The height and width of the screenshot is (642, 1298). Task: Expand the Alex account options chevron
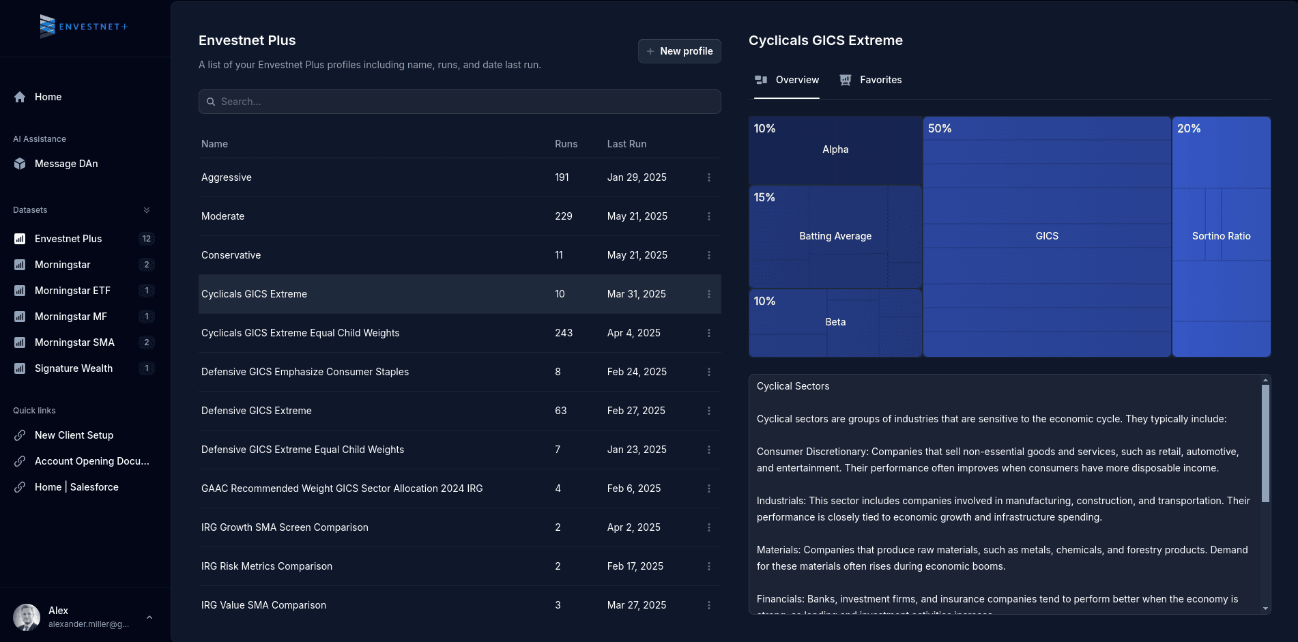tap(149, 617)
